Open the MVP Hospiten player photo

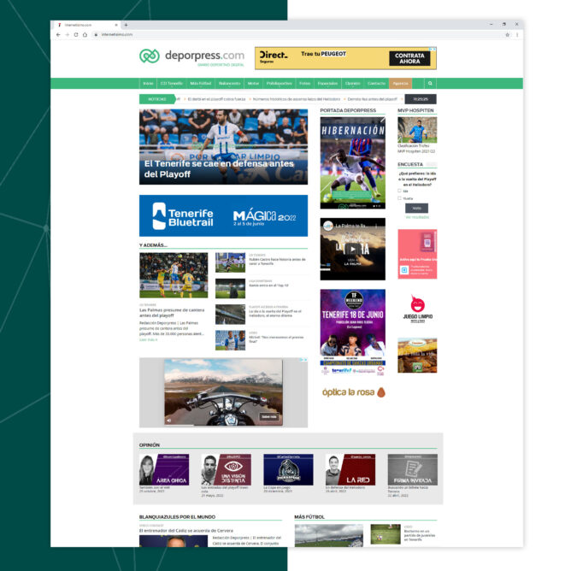point(417,130)
